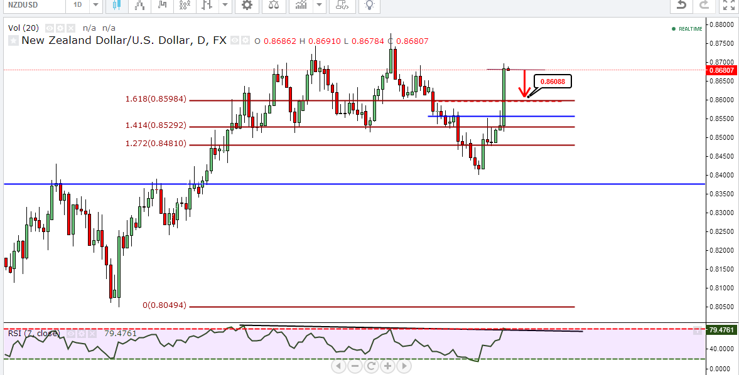
Task: Zoom in the chart with plus button
Action: coord(387,366)
